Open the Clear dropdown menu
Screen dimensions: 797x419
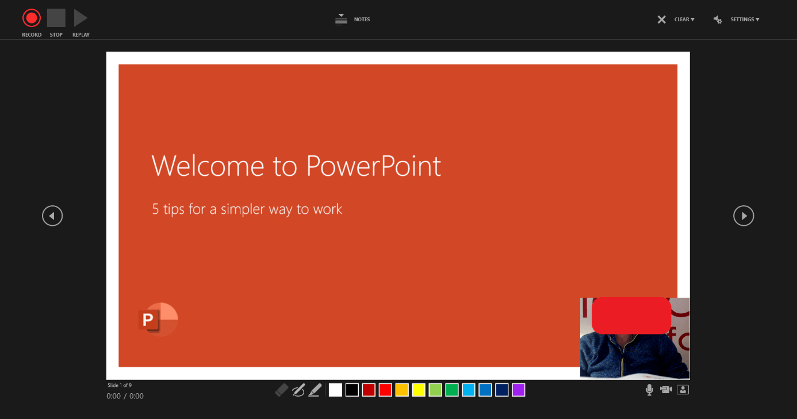click(684, 20)
